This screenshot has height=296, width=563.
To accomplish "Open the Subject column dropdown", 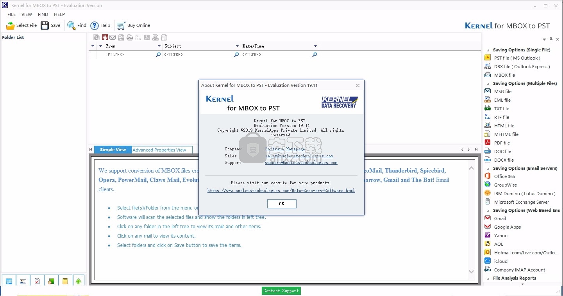I will click(x=237, y=46).
